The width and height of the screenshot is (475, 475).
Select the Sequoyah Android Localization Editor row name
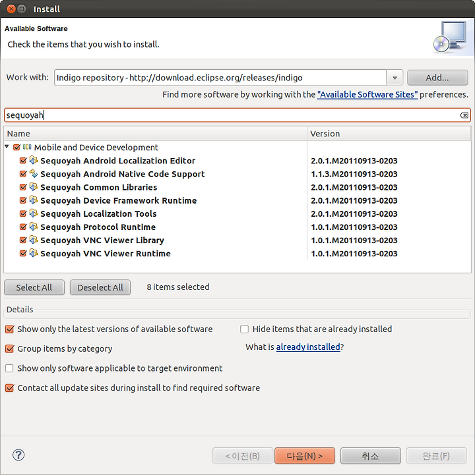pos(117,161)
